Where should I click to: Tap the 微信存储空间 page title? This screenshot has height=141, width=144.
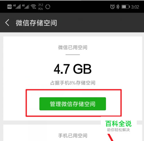[36, 23]
